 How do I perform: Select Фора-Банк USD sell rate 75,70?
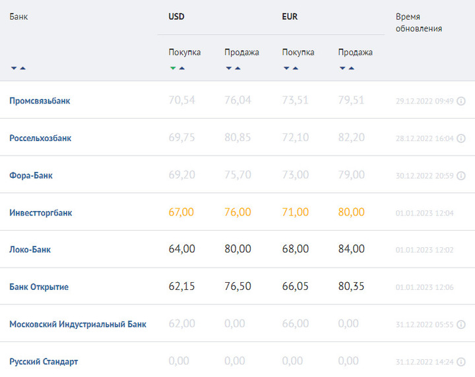click(x=237, y=175)
